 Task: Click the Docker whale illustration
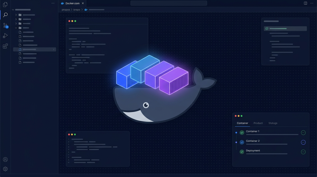(x=164, y=89)
